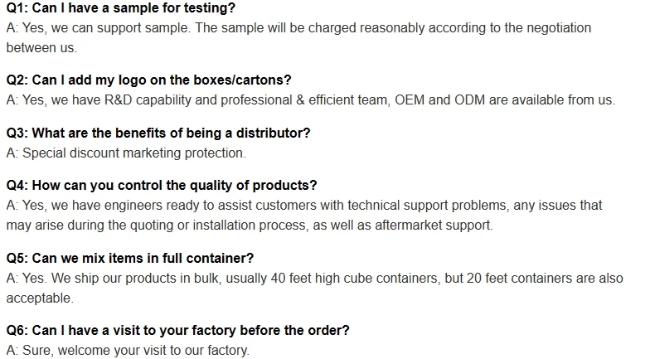Click the answer "Special discount marketing protection"
This screenshot has height=359, width=650.
pos(133,153)
